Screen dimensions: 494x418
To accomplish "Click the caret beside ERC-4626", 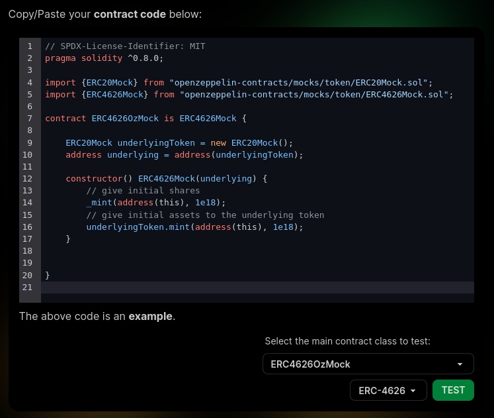I will pos(413,391).
